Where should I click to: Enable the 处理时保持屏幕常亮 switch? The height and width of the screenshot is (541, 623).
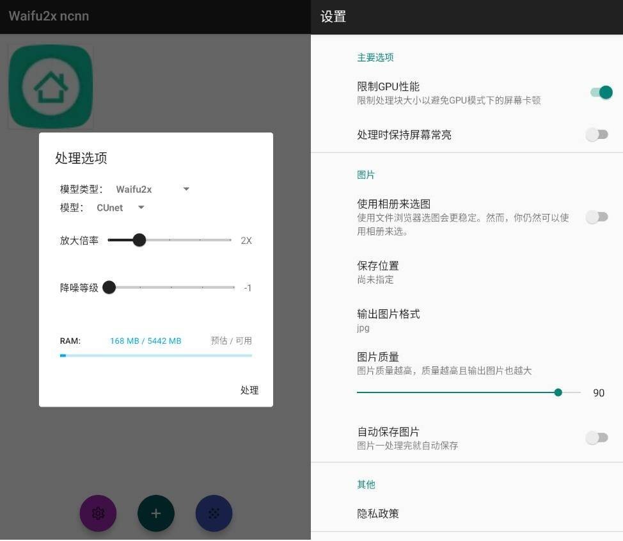click(x=596, y=134)
